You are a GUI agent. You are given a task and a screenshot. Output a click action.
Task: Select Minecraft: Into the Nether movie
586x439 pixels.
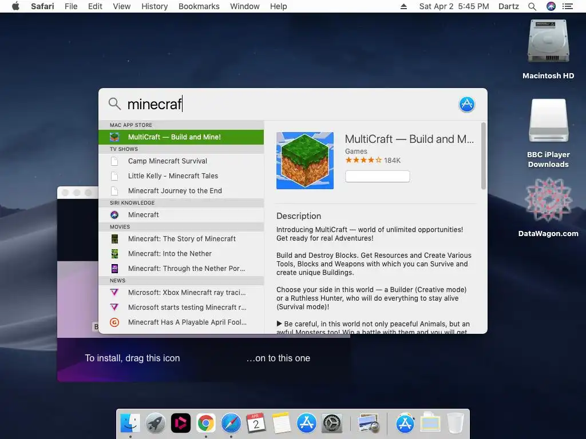(181, 253)
